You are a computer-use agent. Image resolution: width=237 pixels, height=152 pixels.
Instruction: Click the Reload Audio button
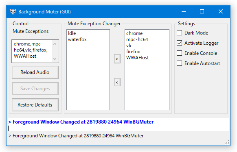pos(35,72)
